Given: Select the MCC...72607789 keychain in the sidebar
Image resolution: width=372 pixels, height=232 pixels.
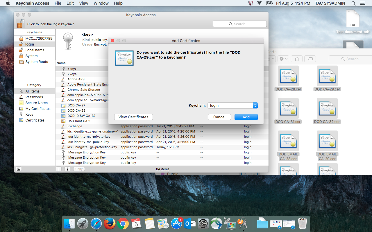Looking at the screenshot, I should tap(34, 39).
